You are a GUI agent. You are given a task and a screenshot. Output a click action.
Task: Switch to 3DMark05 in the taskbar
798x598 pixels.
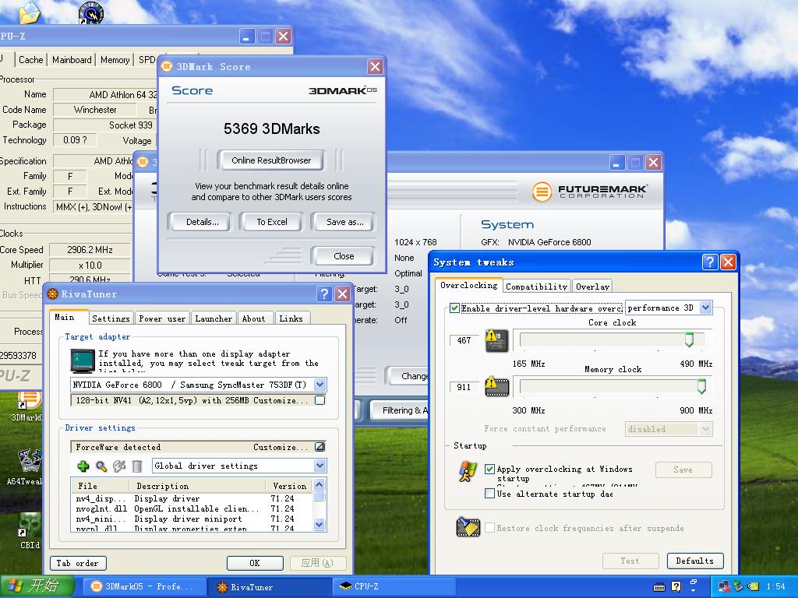(143, 586)
